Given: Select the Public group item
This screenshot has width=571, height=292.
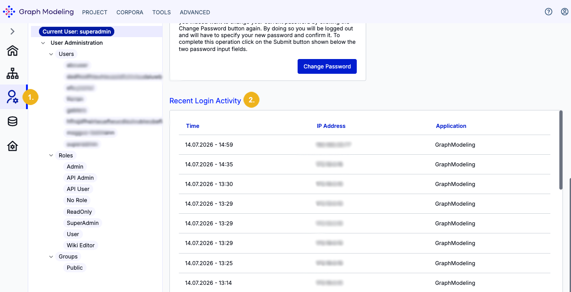Looking at the screenshot, I should (75, 268).
